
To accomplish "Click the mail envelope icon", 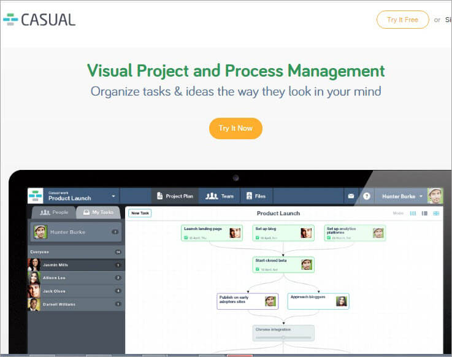I will click(x=351, y=196).
